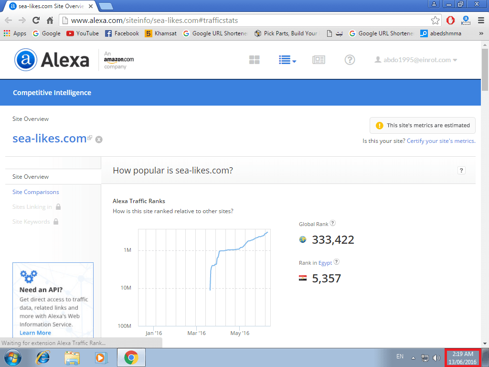This screenshot has height=367, width=489.
Task: Click the Rank in Egypt help icon
Action: coord(336,262)
